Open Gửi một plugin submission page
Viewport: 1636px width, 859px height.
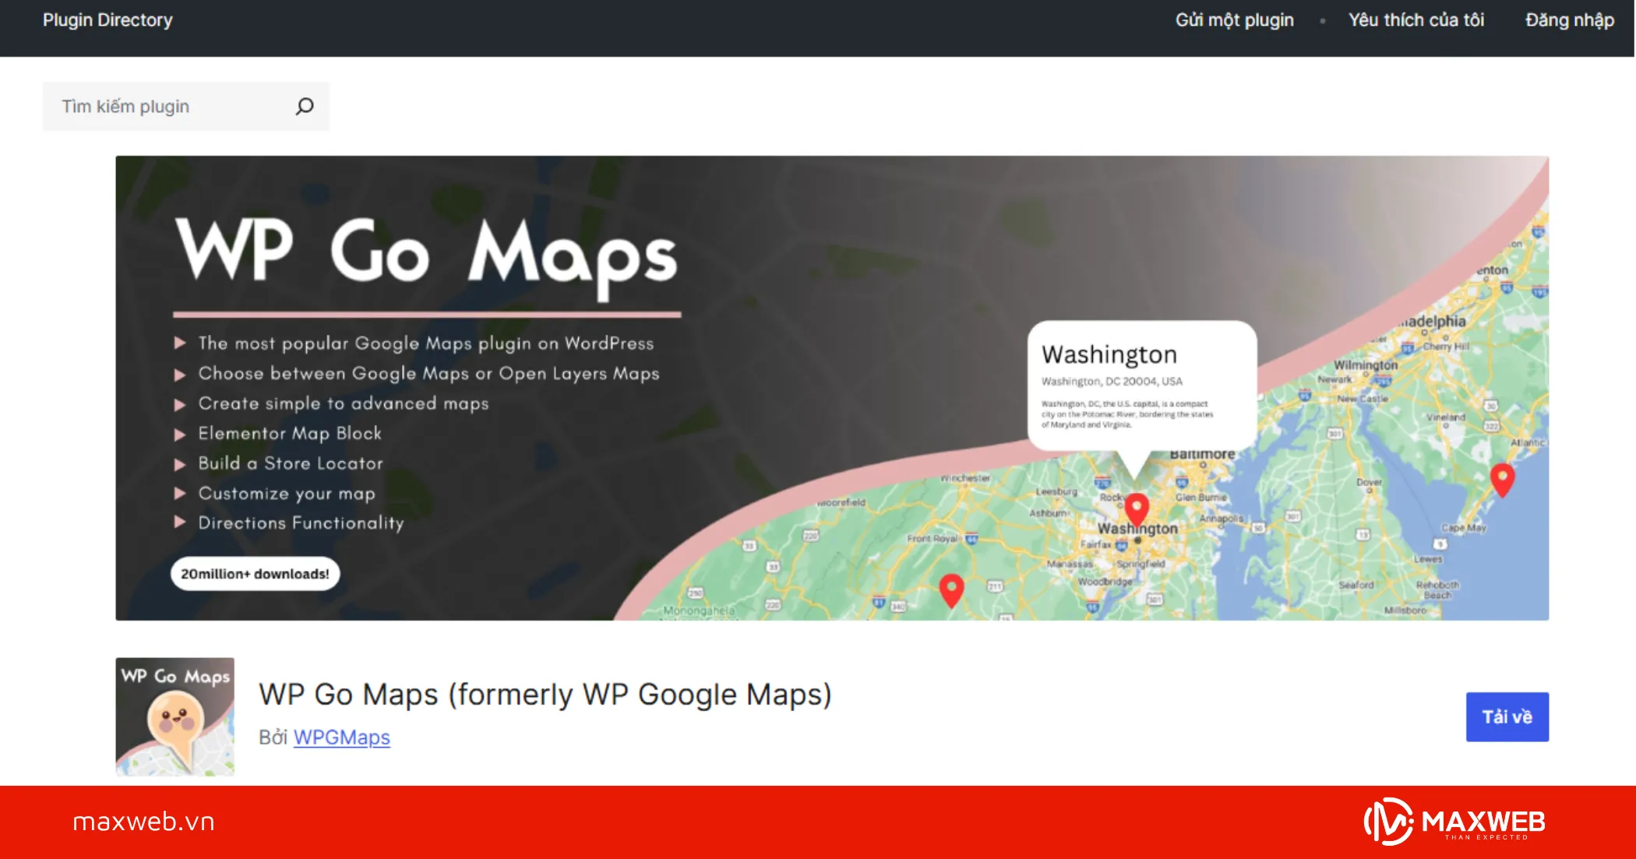pos(1233,20)
